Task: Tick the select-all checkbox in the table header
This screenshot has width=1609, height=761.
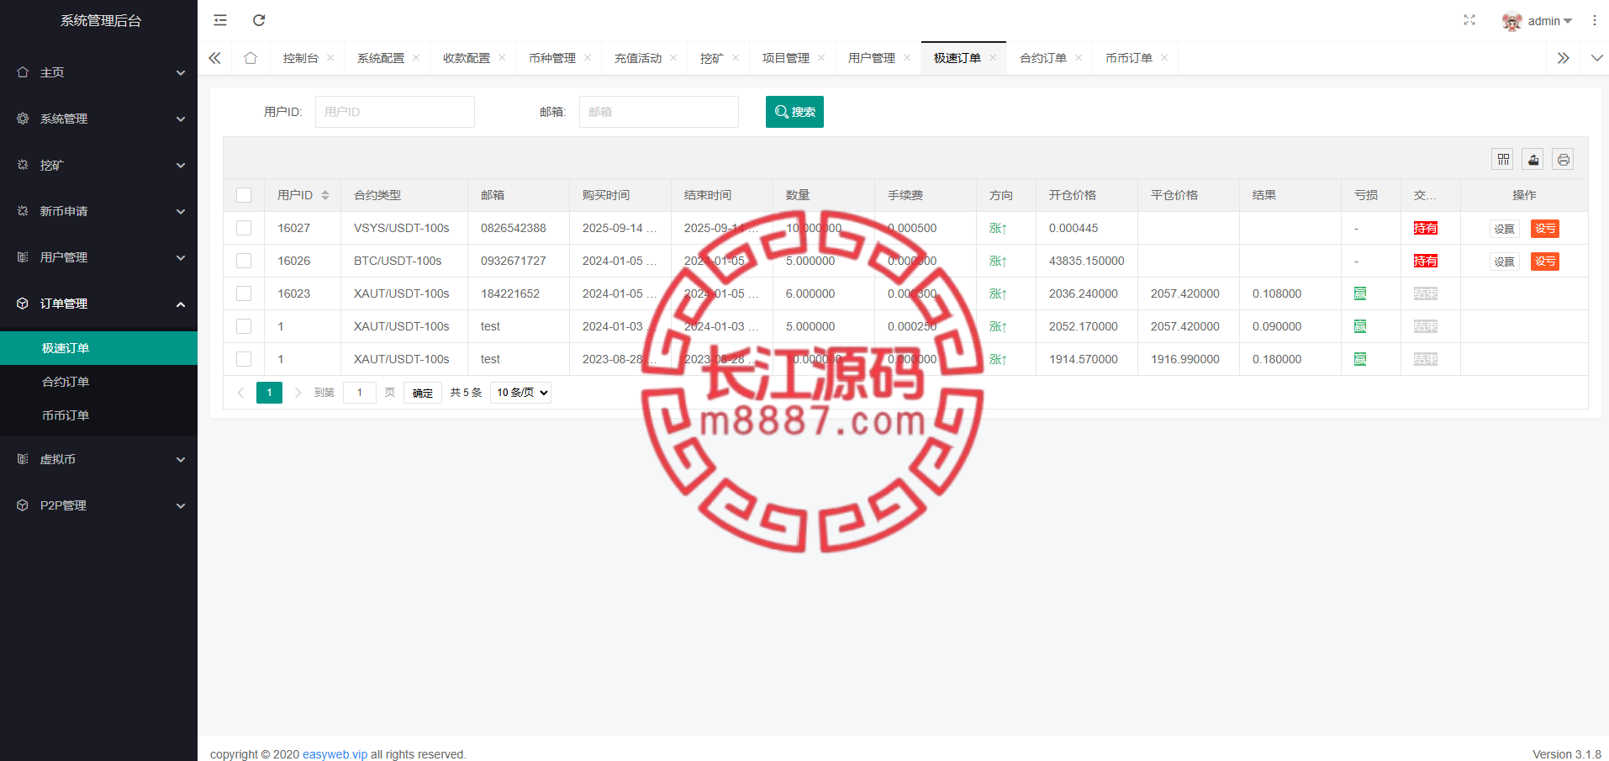Action: click(244, 195)
